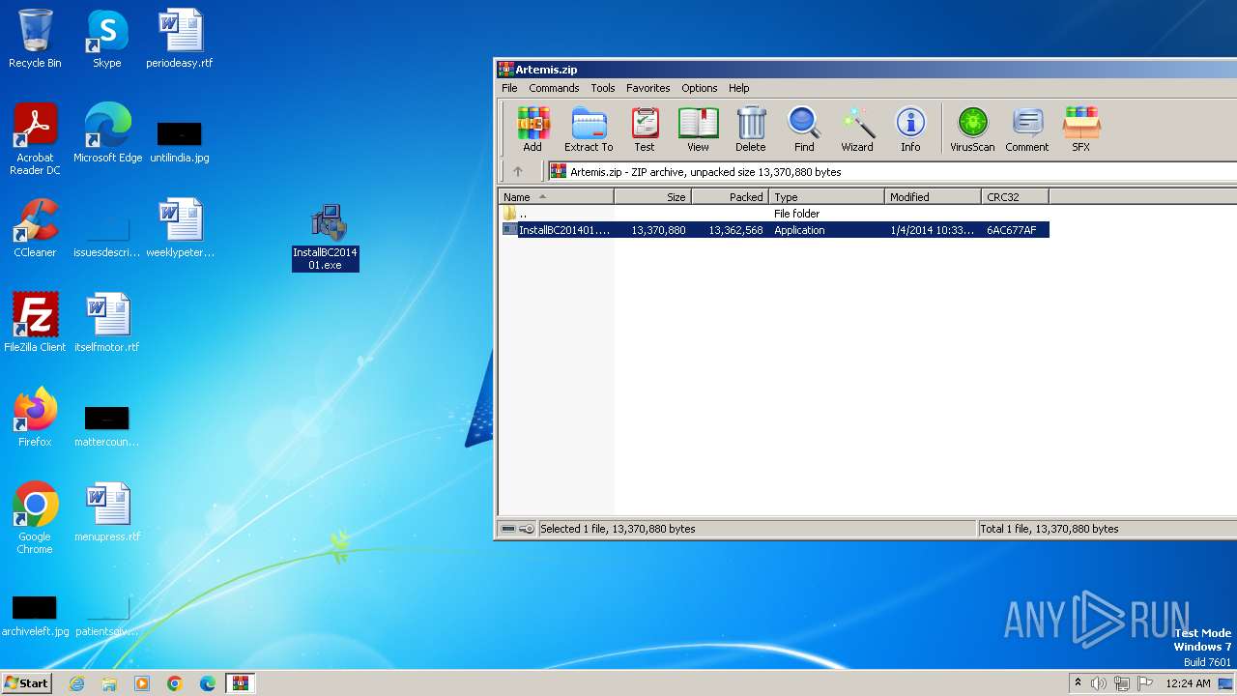Show archive Info

tap(910, 130)
